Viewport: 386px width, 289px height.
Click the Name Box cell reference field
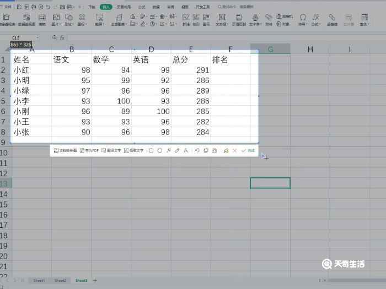click(25, 37)
